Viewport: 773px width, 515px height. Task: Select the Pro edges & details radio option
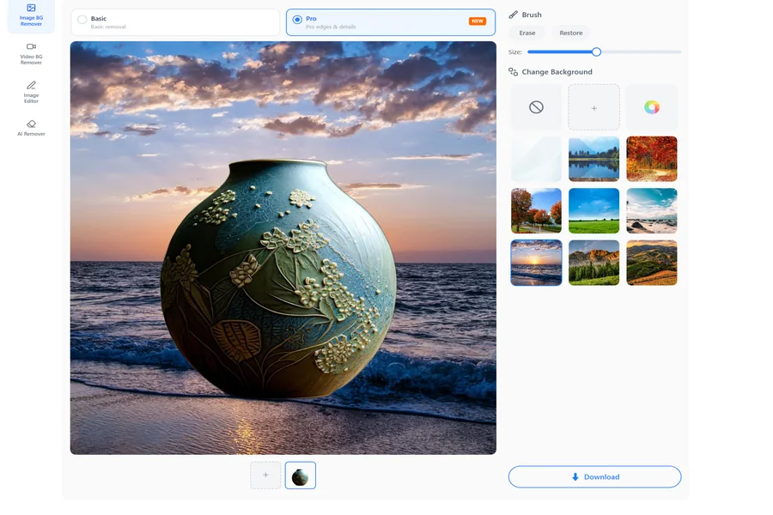coord(297,20)
